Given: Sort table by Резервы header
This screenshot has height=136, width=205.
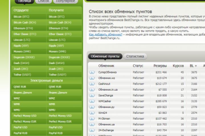Looking at the screenshot, I should tap(160, 66).
